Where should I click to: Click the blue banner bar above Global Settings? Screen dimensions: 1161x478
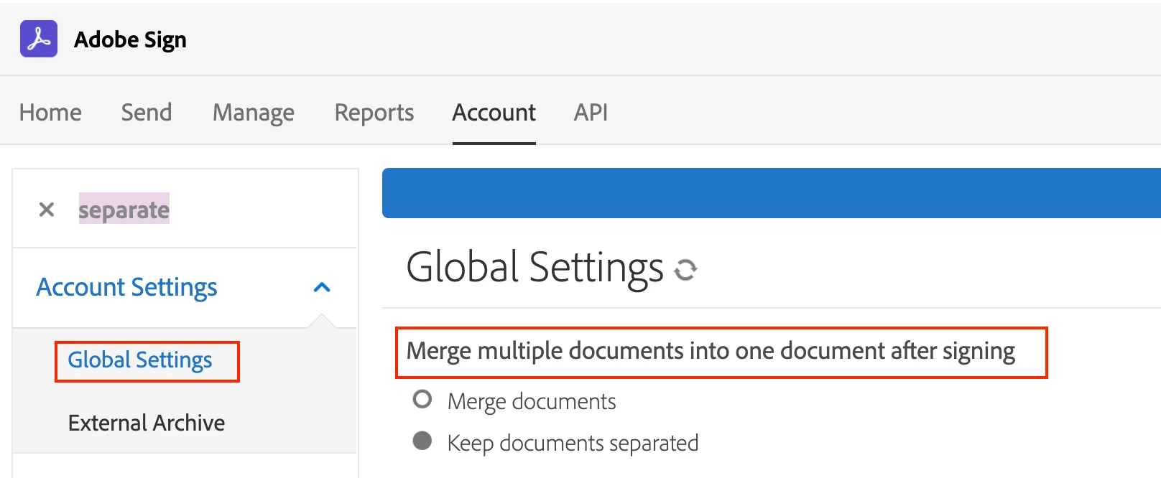(x=772, y=193)
